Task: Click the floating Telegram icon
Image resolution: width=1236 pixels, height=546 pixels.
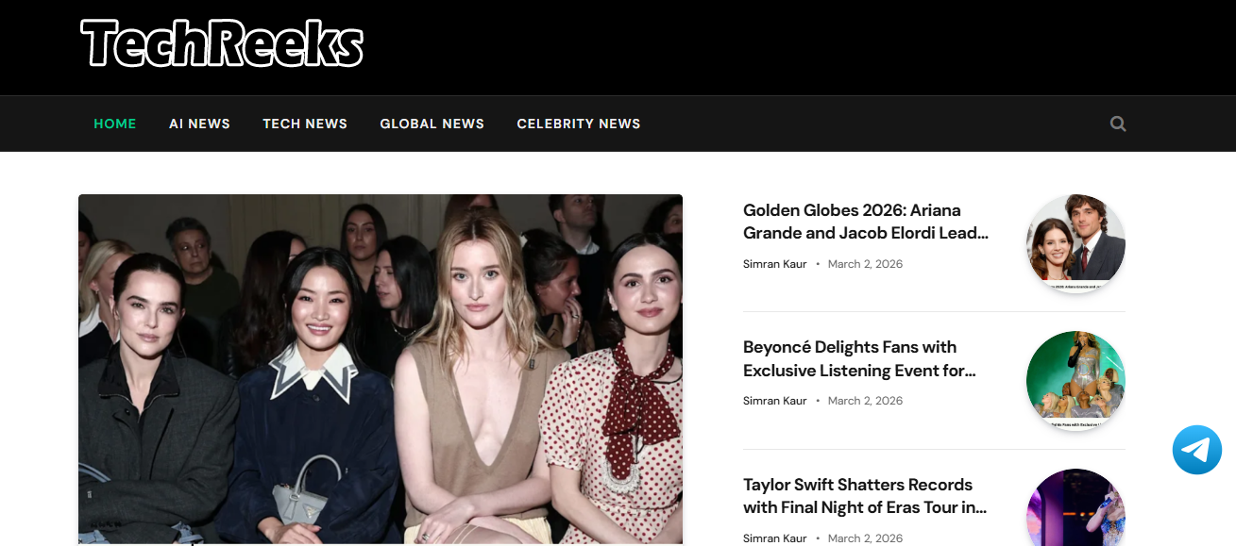Action: coord(1196,450)
